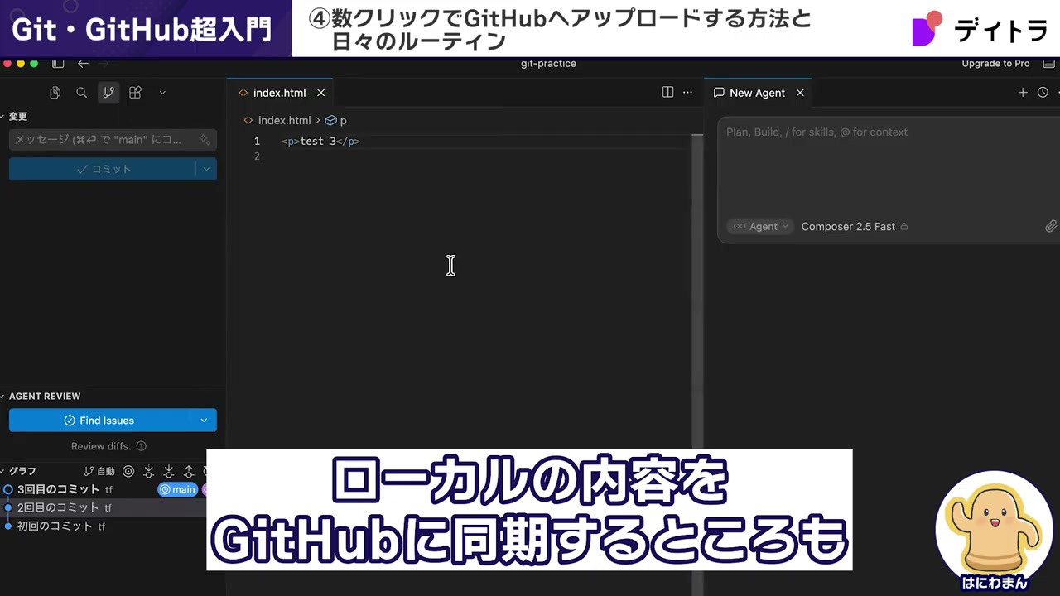Screen dimensions: 1060x596
Task: Go back with the left arrow
Action: point(83,64)
